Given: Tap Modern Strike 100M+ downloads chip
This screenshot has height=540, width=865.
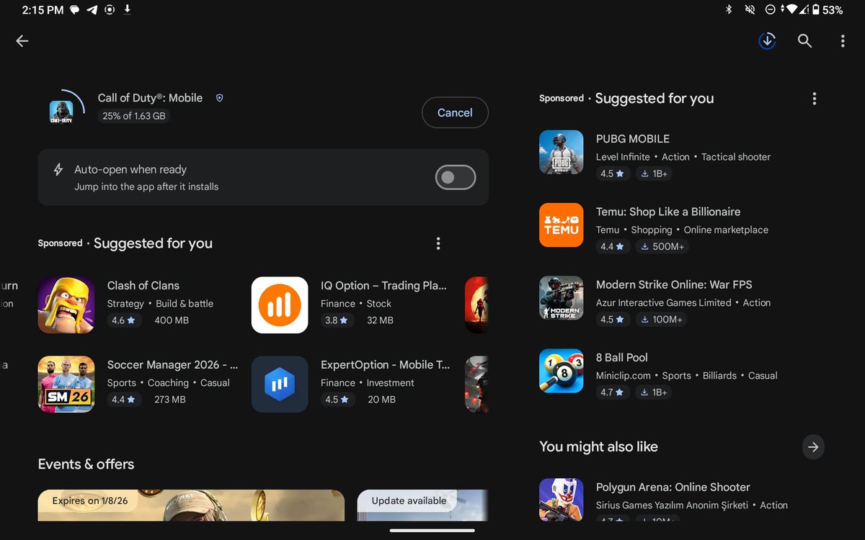Looking at the screenshot, I should (661, 319).
